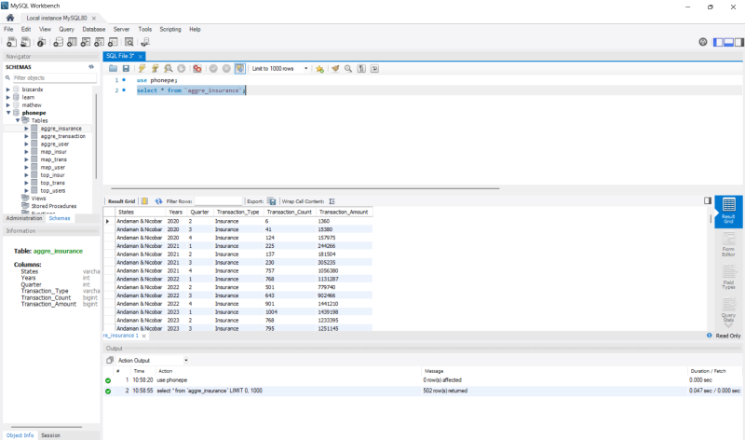Click the reconnect to DBMS icon
Viewport: 745px width, 440px height.
pos(145,42)
